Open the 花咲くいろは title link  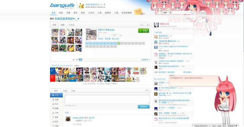point(103,30)
